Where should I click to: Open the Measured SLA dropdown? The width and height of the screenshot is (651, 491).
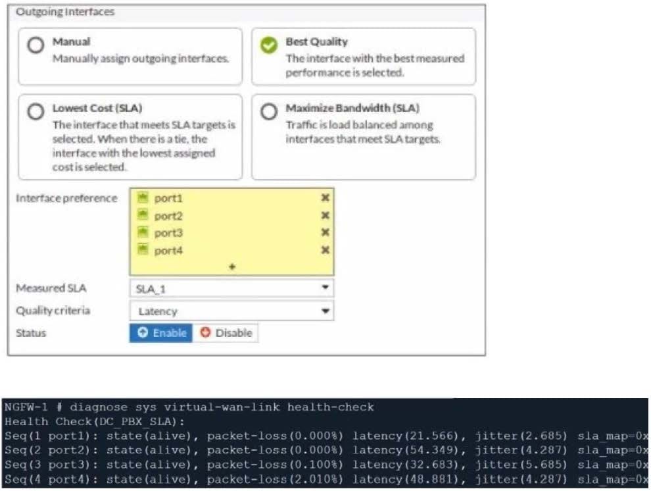point(231,288)
